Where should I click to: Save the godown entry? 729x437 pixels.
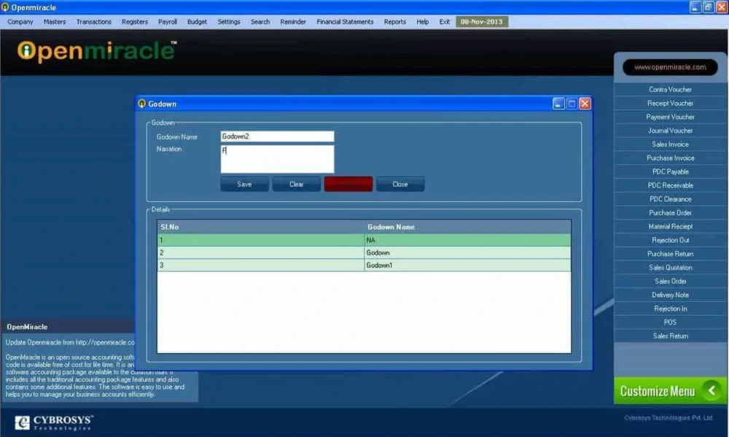(x=244, y=185)
